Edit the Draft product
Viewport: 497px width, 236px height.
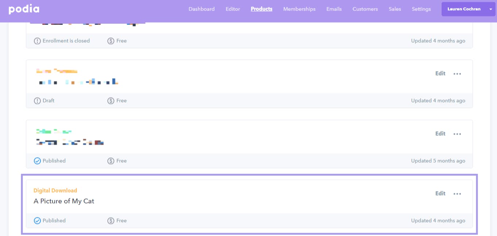pos(440,73)
